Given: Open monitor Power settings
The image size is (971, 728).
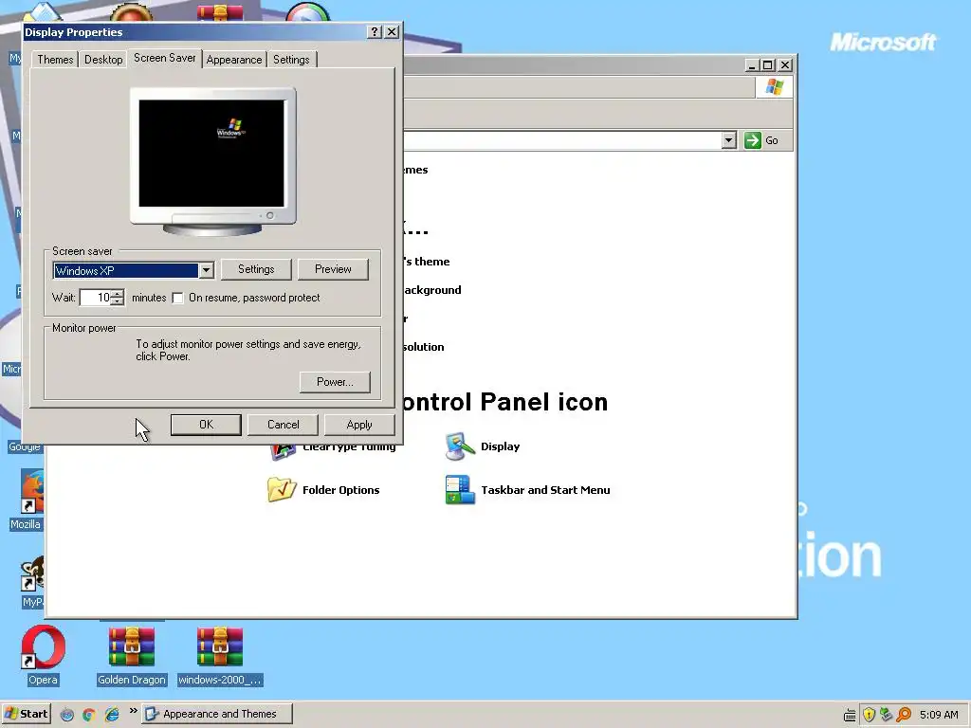Looking at the screenshot, I should [x=335, y=382].
